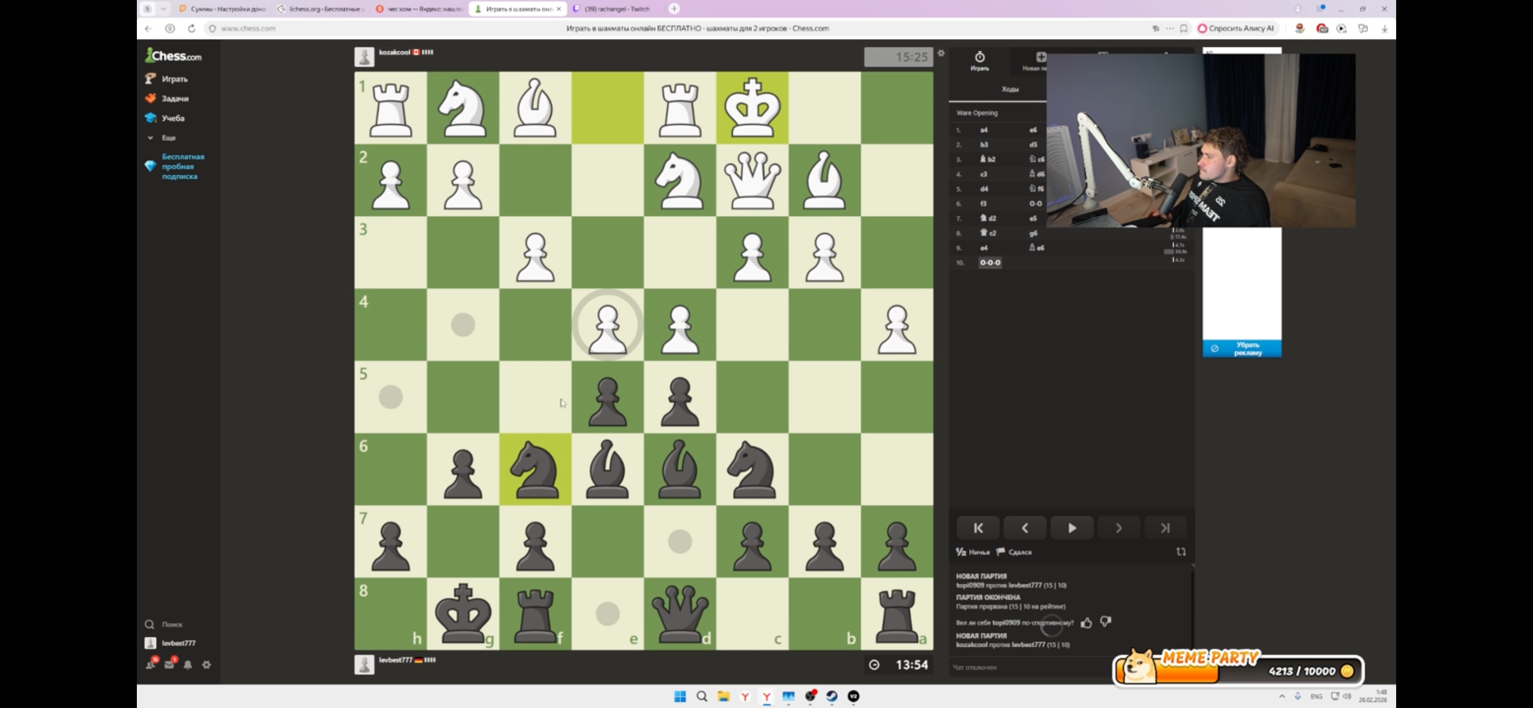Flip the board with the arrows icon

point(1181,551)
